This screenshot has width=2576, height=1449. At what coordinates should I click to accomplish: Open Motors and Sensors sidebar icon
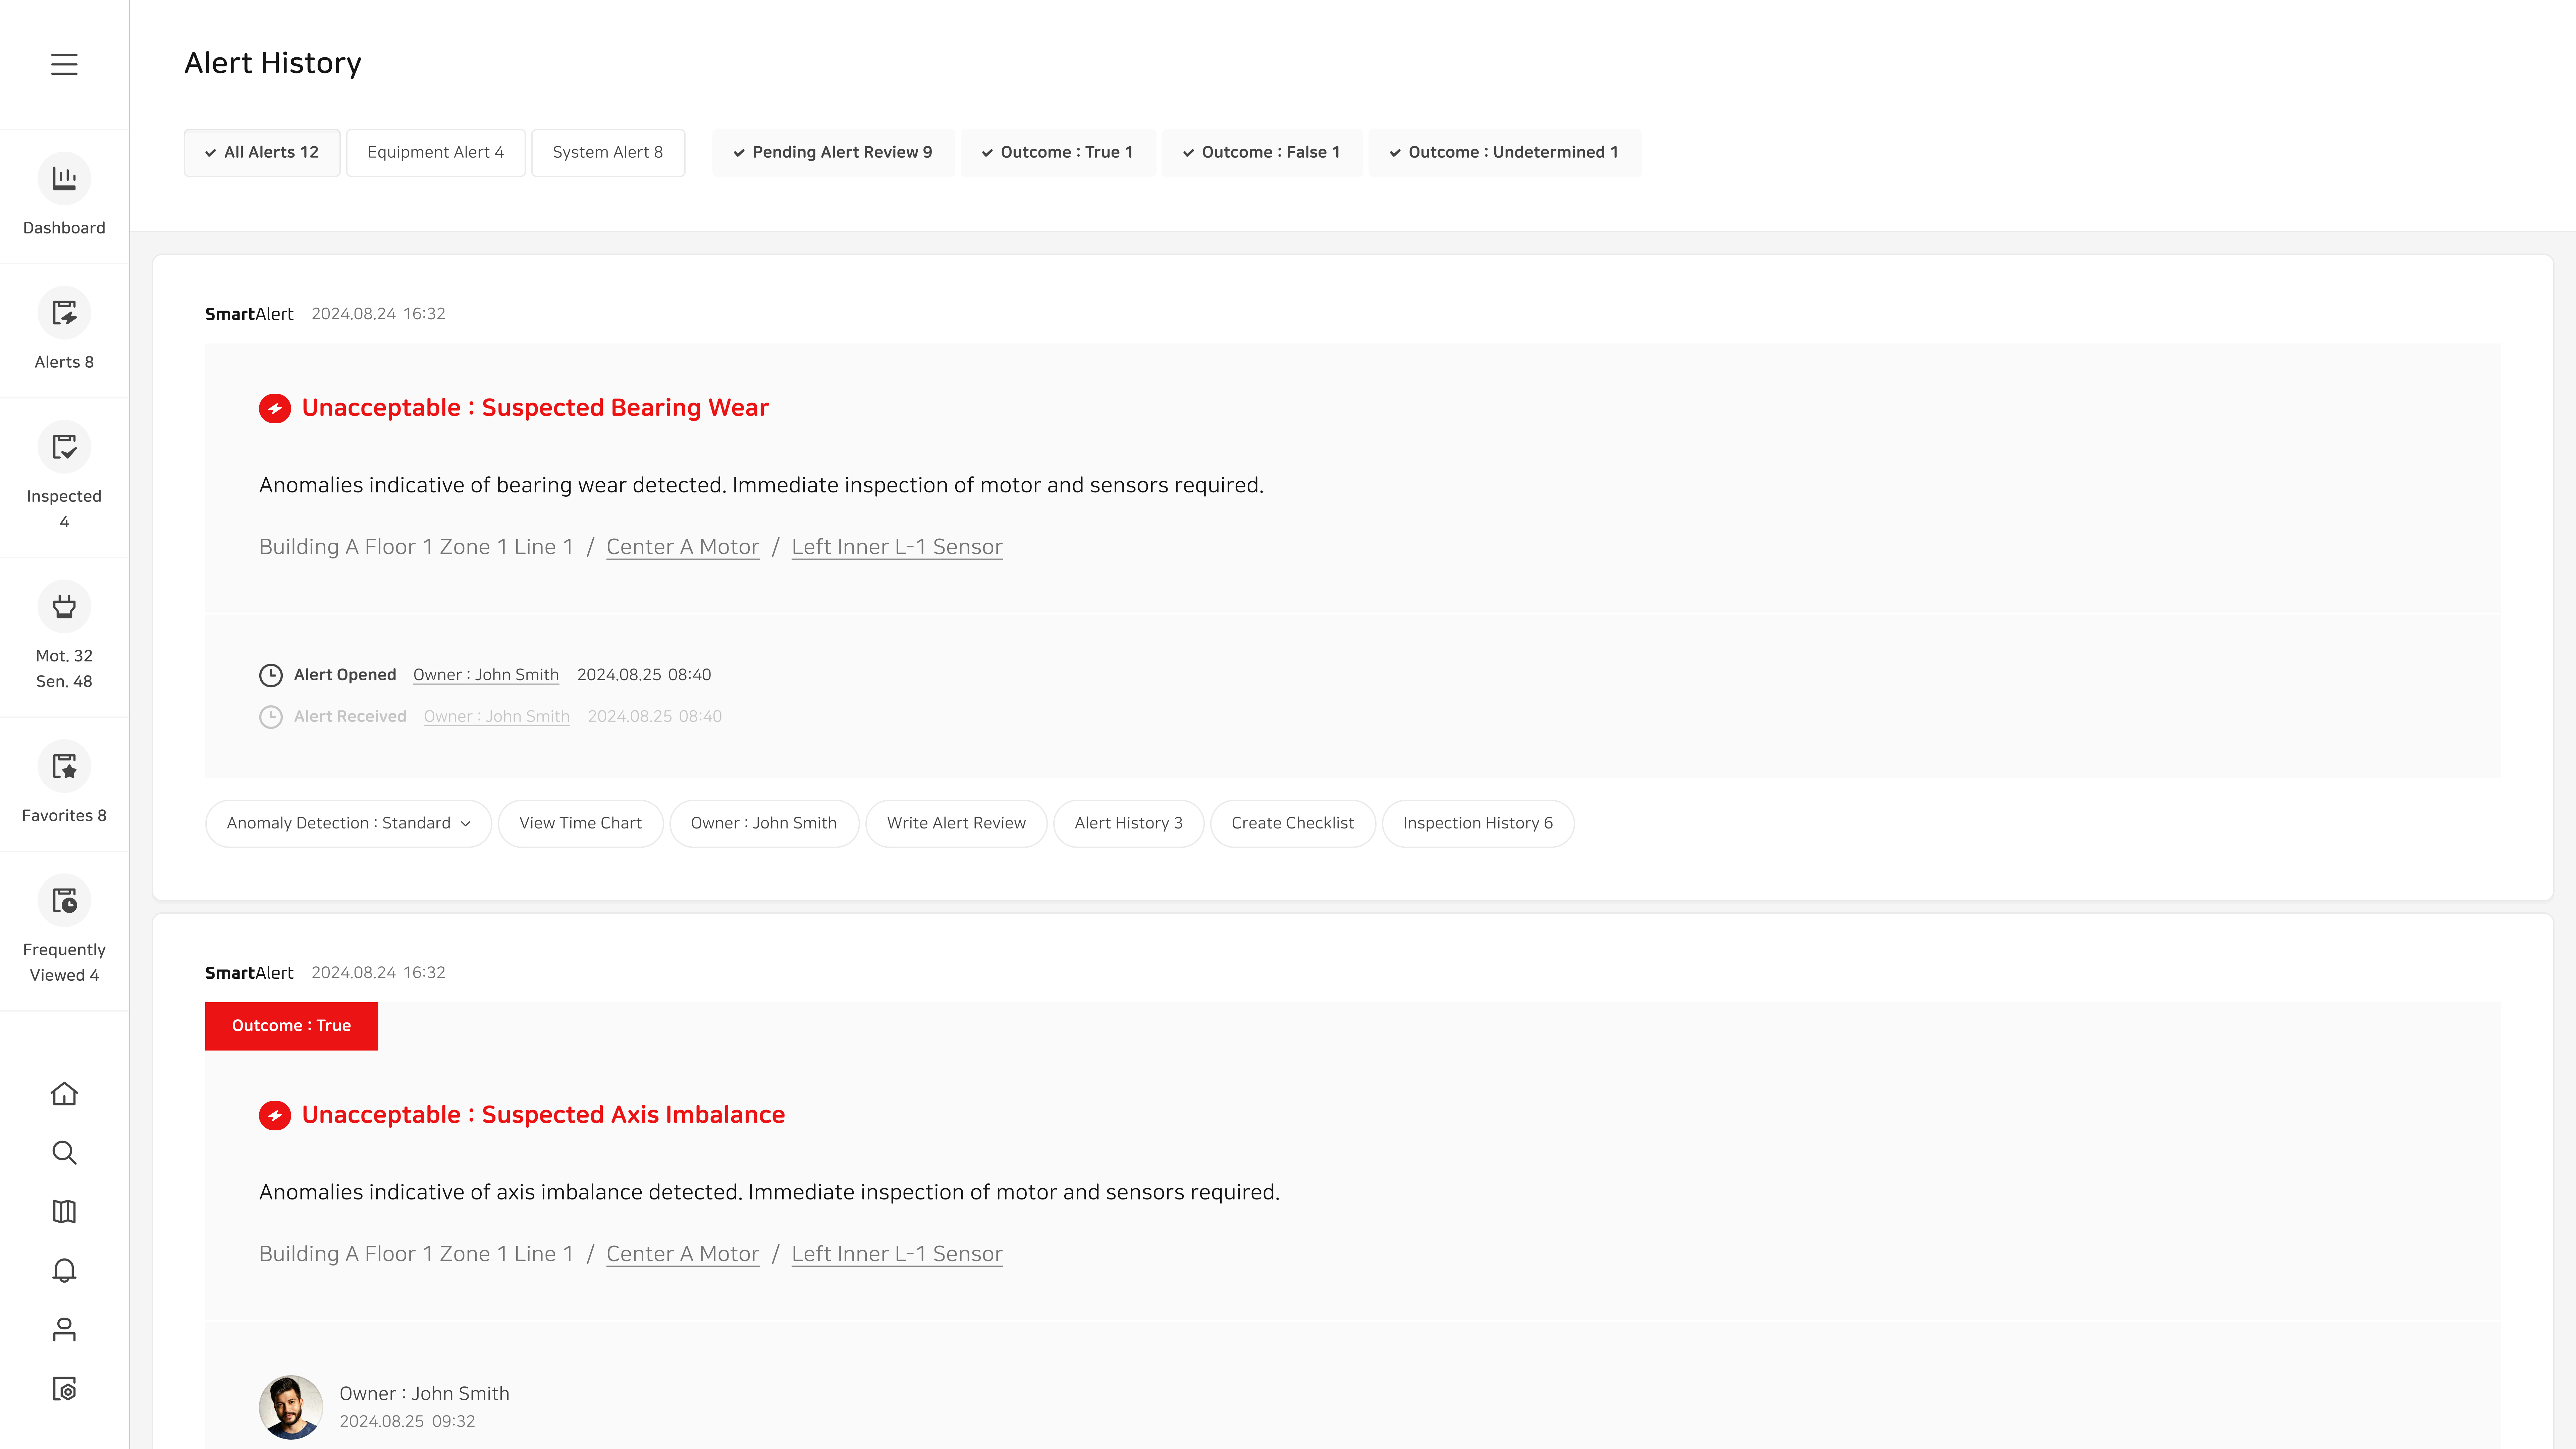[x=64, y=606]
